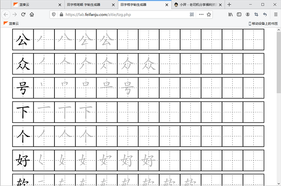
Task: Open the page actions three-dot menu
Action: (201, 14)
